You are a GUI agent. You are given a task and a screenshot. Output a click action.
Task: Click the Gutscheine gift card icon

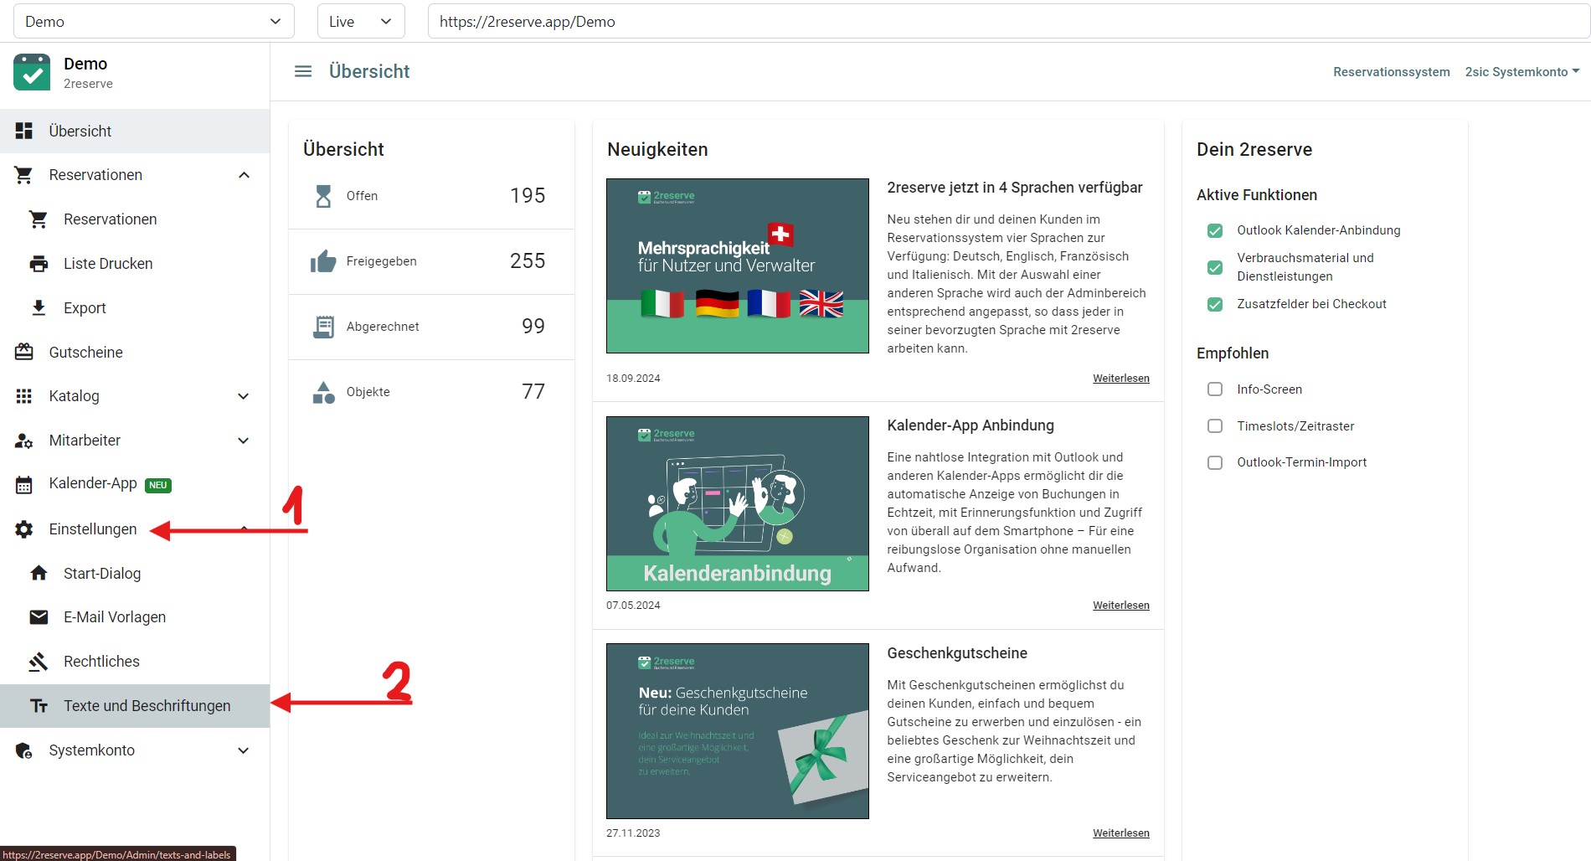(24, 352)
